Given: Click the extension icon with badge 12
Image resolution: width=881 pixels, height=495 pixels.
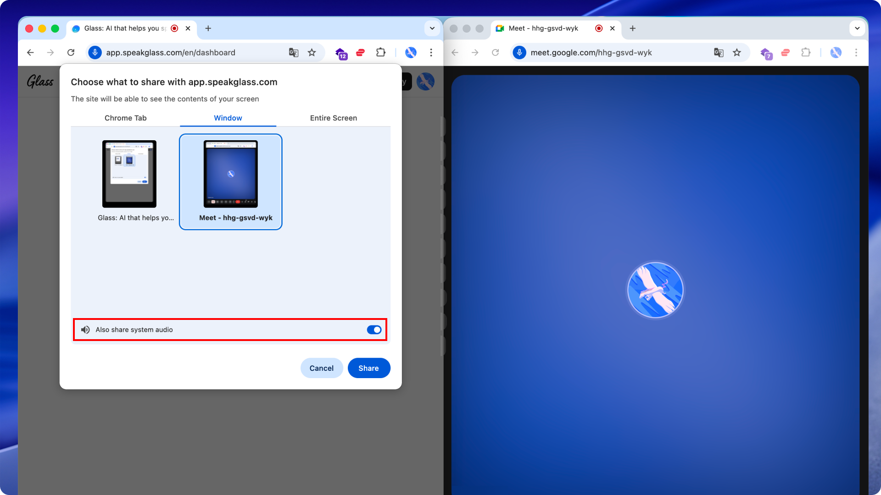Looking at the screenshot, I should [340, 53].
